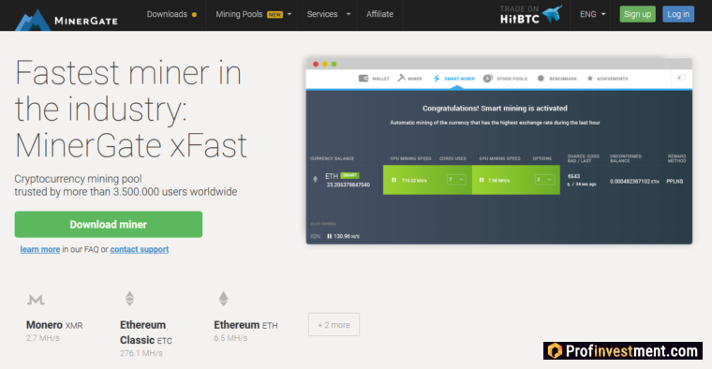
Task: Pause CPU mining at 715.32 kH/s
Action: coord(393,180)
